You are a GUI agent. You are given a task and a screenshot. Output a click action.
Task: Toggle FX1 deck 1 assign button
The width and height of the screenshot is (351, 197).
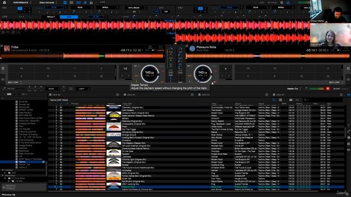point(20,9)
